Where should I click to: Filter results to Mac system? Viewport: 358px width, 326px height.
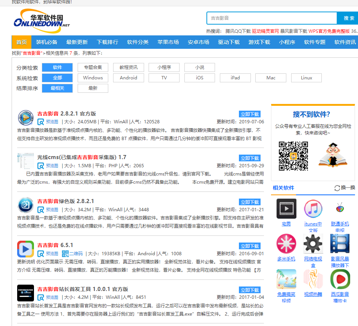[271, 78]
